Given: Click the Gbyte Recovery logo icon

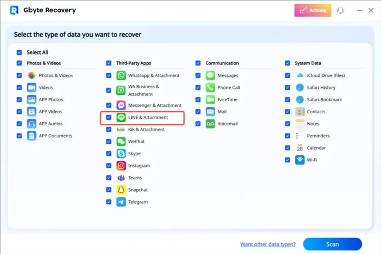Looking at the screenshot, I should click(x=14, y=10).
